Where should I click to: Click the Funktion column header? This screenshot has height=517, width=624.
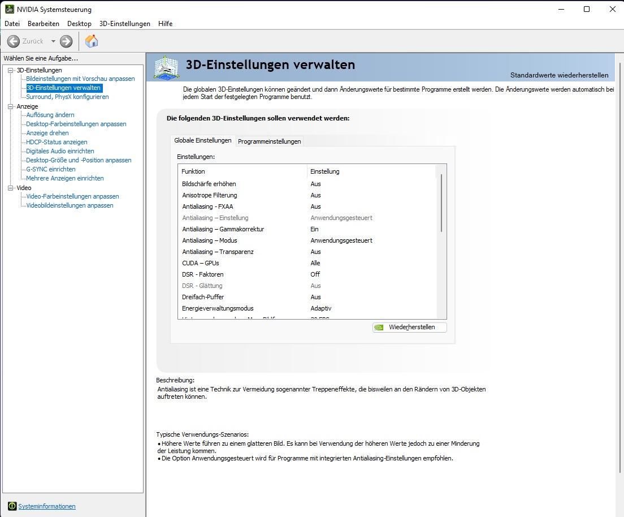click(x=242, y=171)
